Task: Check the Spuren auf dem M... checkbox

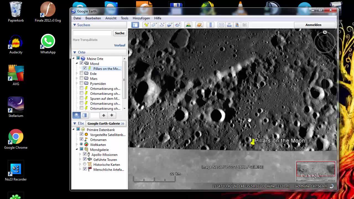Action: click(x=81, y=98)
